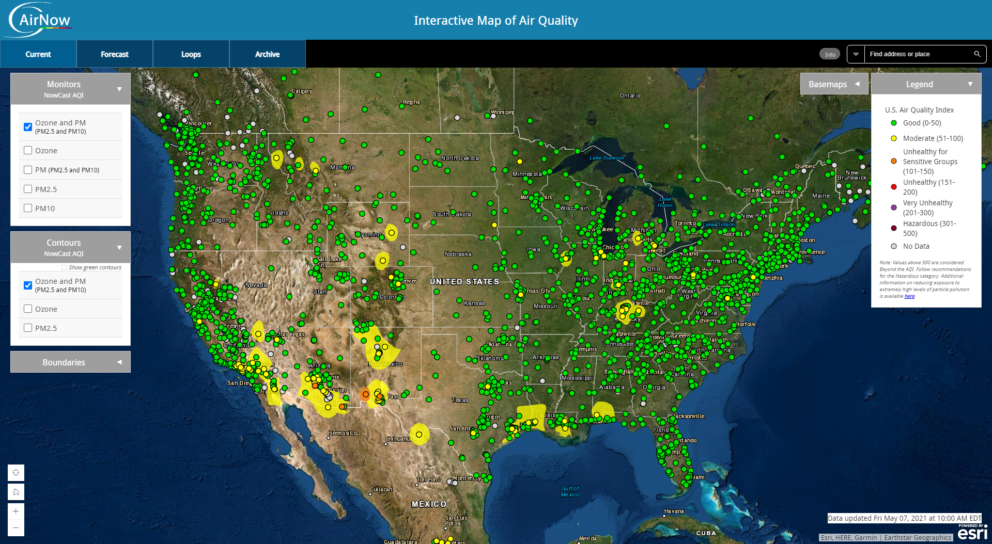Click the Good (0-50) green legend dot
This screenshot has width=992, height=544.
(x=893, y=123)
